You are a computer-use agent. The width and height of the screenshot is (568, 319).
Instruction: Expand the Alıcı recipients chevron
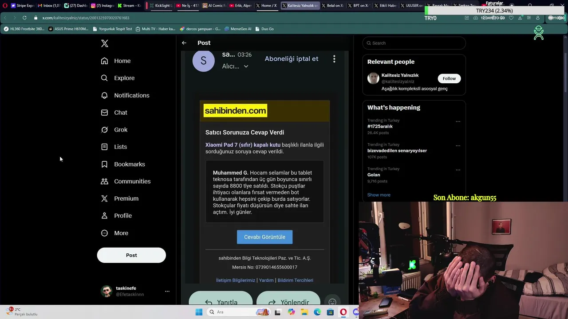click(x=246, y=66)
